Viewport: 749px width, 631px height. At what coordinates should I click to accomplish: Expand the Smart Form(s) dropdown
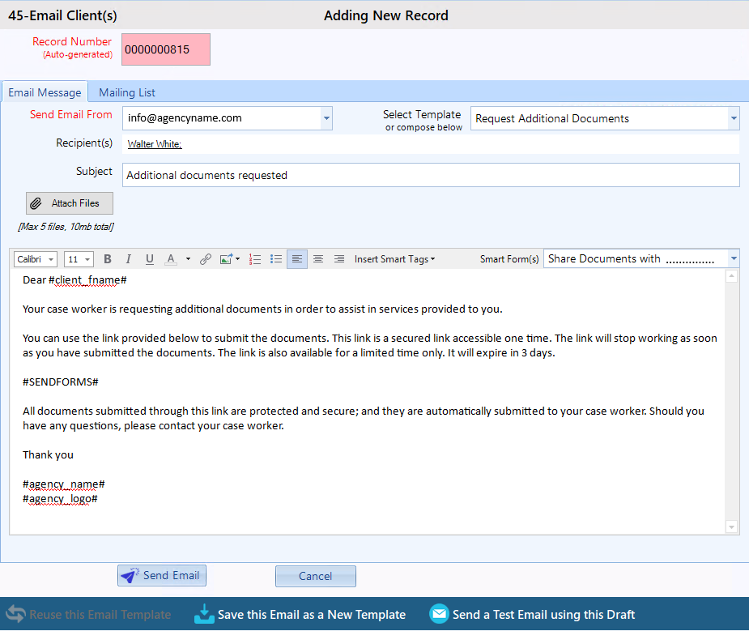pyautogui.click(x=734, y=259)
